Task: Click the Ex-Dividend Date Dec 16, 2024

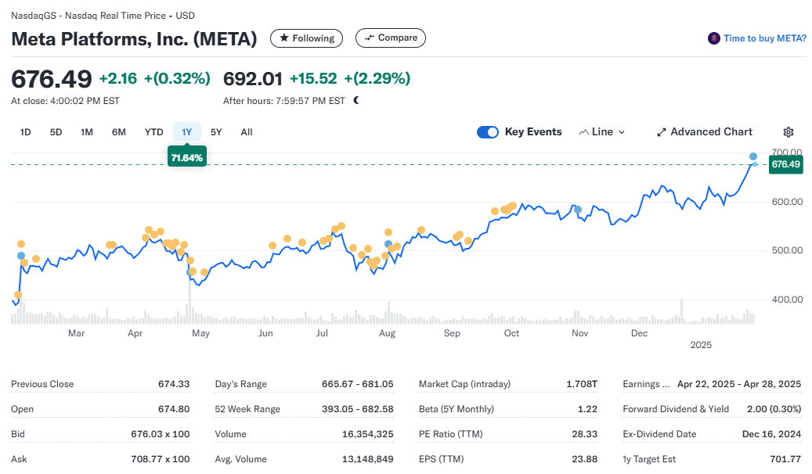Action: click(771, 433)
